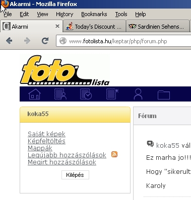
Task: Click the home icon in navy bar
Action: click(x=34, y=94)
